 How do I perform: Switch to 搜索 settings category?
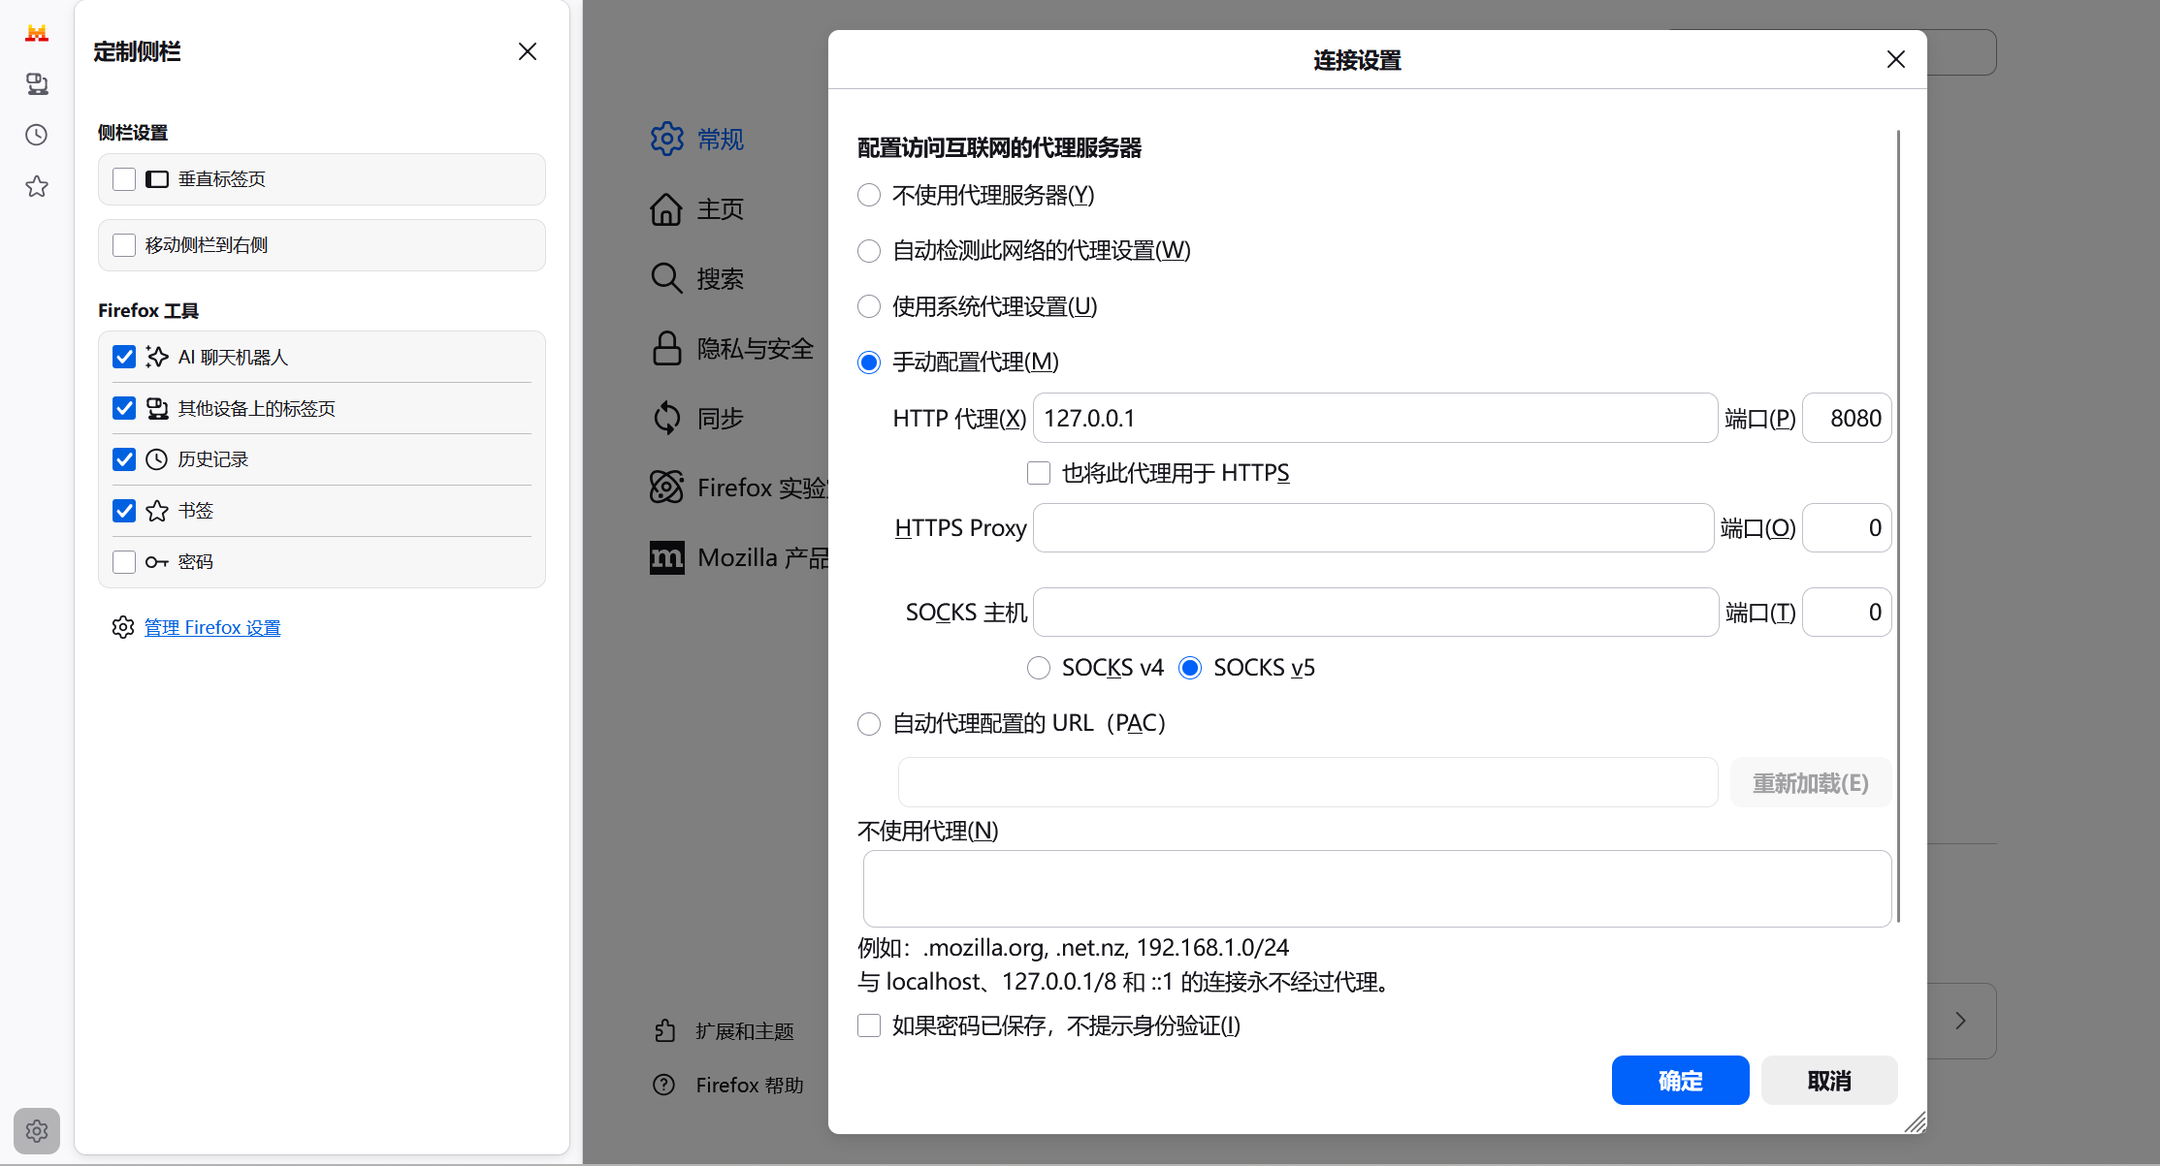(720, 279)
